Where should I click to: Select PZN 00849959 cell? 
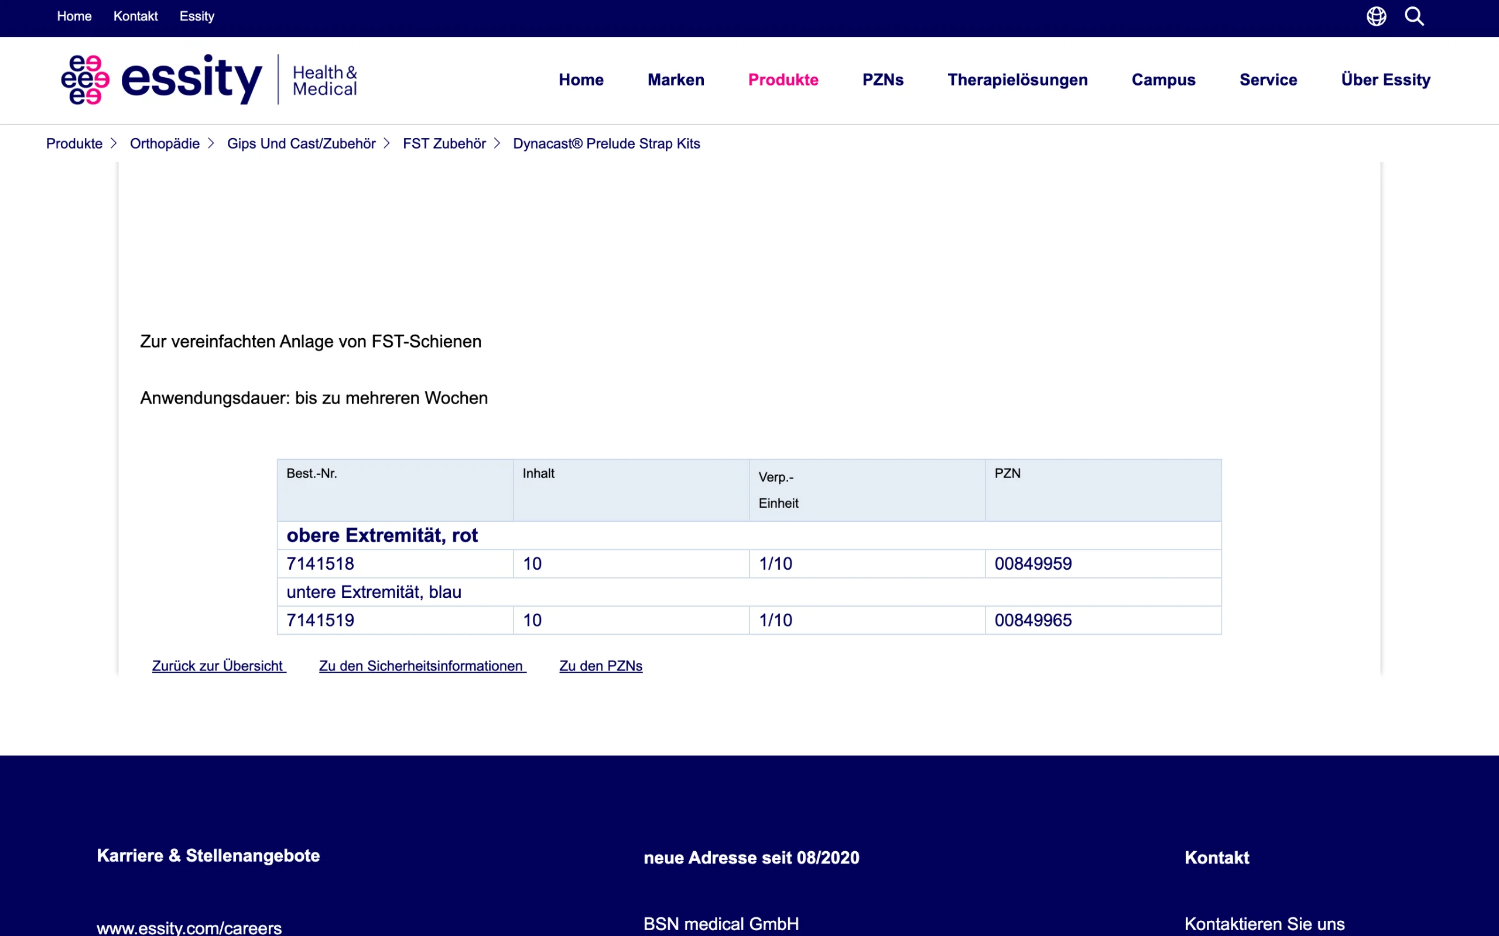[x=1103, y=564]
